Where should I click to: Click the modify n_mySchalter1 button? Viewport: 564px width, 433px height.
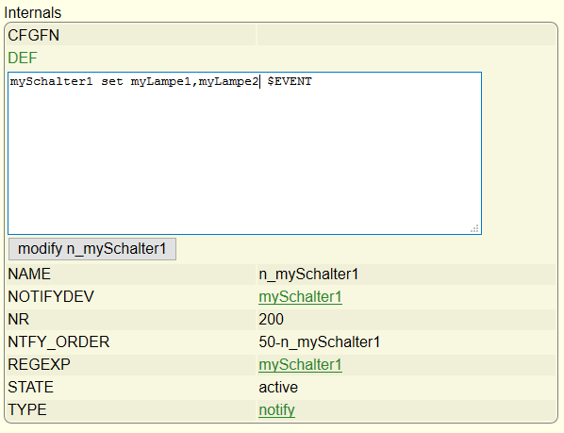(92, 249)
